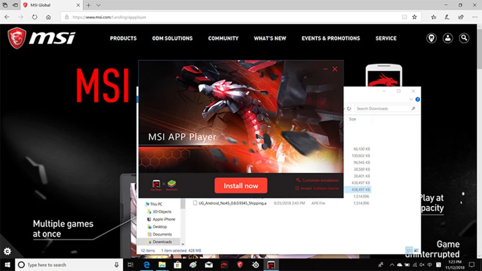This screenshot has width=482, height=271.
Task: Select the MSI Global browser tab
Action: 52,5
